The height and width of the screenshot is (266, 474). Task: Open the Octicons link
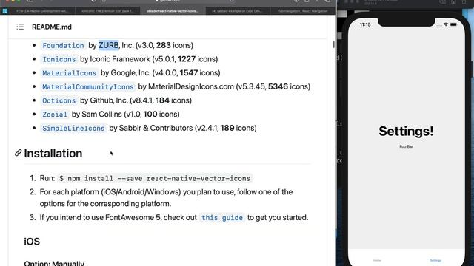pyautogui.click(x=59, y=100)
